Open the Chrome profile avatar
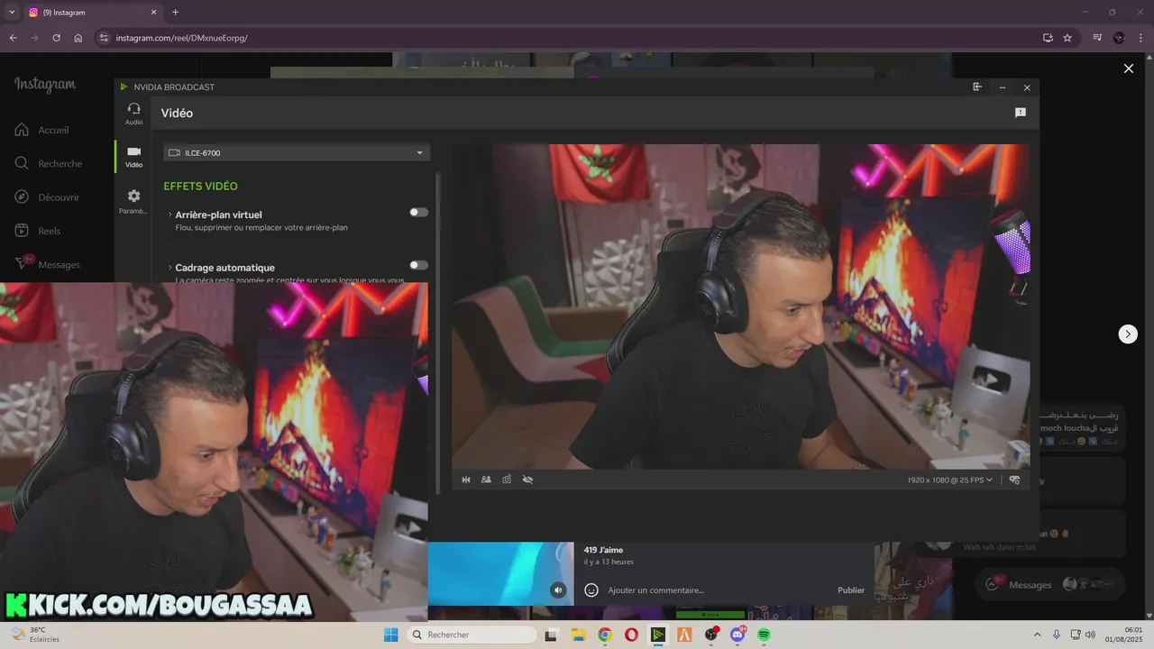1154x649 pixels. click(x=1119, y=38)
